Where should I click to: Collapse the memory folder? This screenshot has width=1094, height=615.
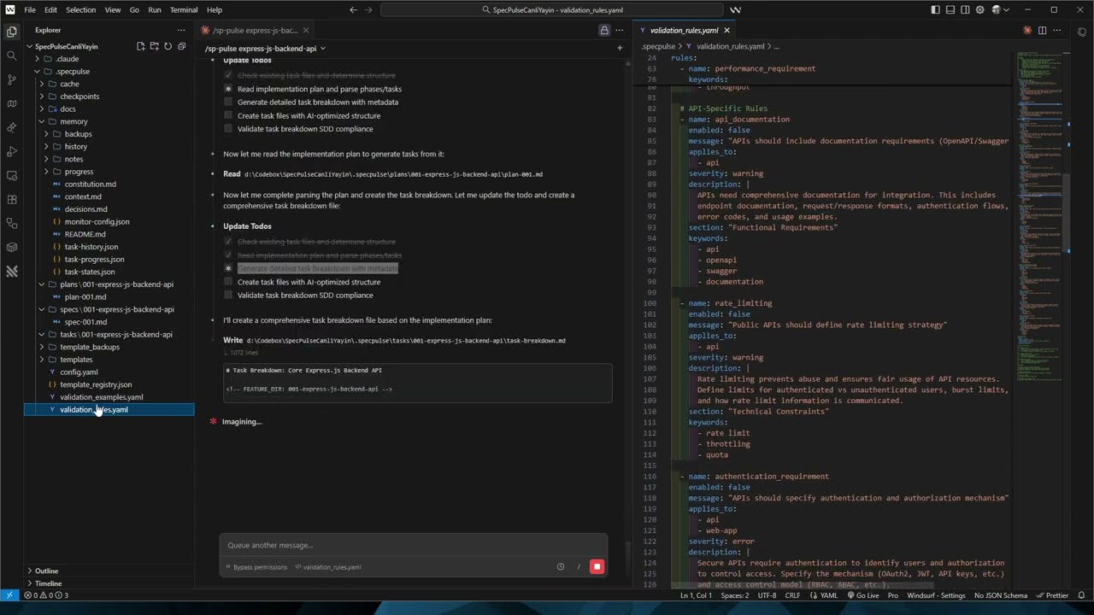pyautogui.click(x=41, y=121)
